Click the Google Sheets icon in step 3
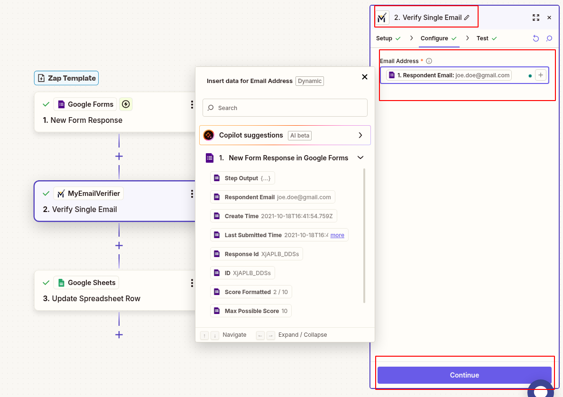This screenshot has height=397, width=563. pos(62,282)
